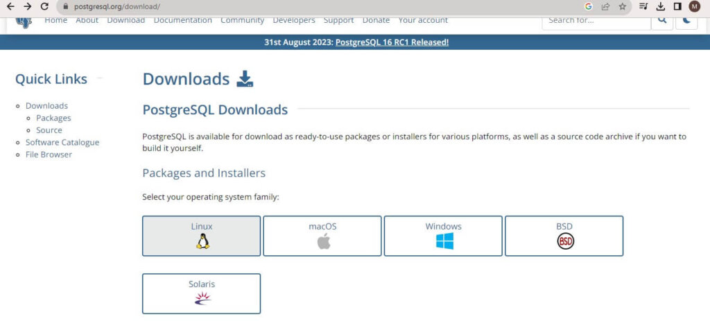Image resolution: width=710 pixels, height=321 pixels.
Task: Open the Support menu item
Action: 338,20
